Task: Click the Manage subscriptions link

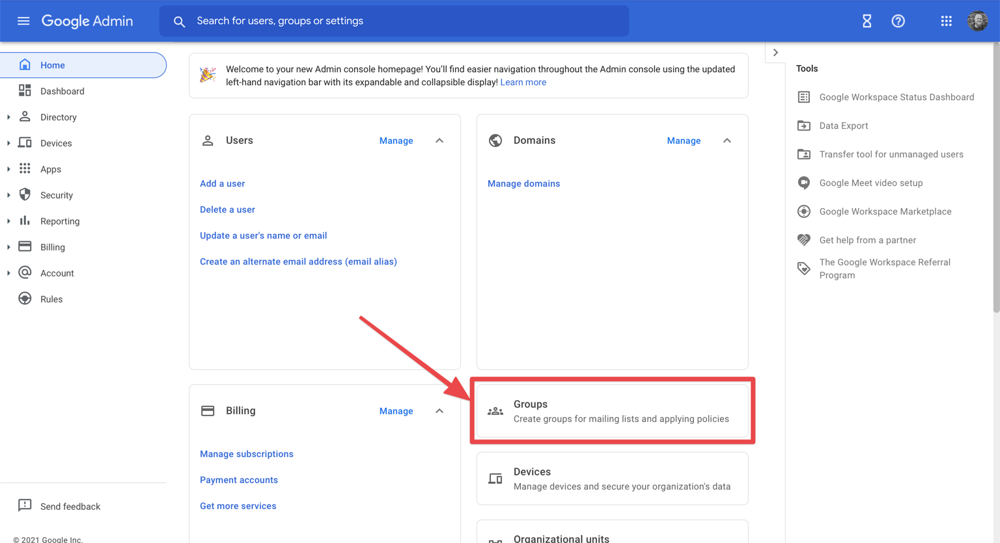Action: point(246,454)
